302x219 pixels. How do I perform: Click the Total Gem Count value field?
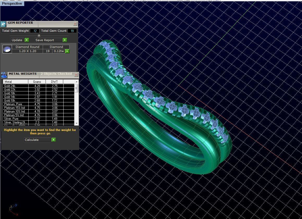(x=72, y=31)
